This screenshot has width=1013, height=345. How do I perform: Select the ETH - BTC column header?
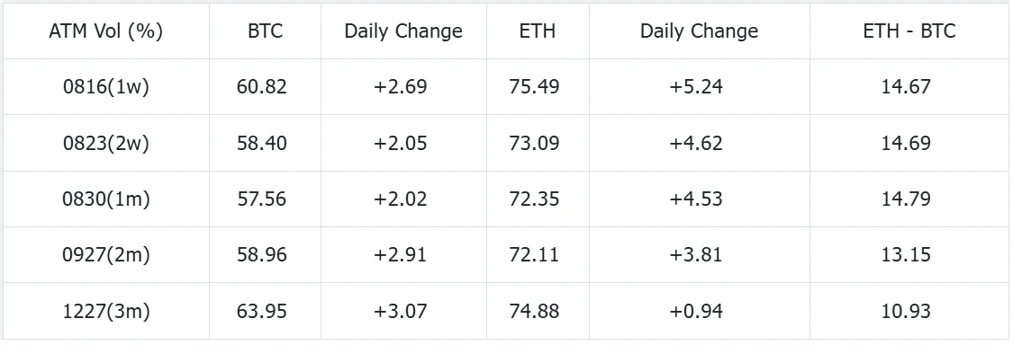[909, 31]
